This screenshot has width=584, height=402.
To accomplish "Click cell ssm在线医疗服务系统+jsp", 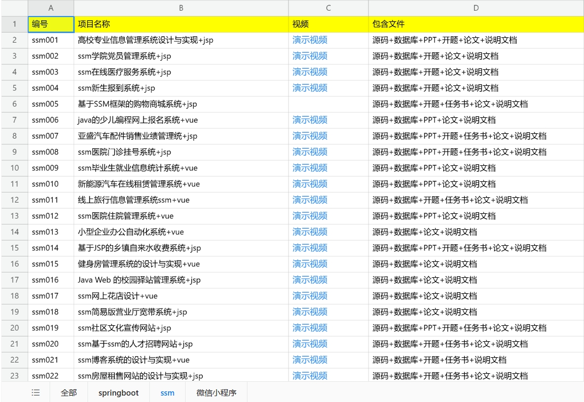I will click(181, 72).
